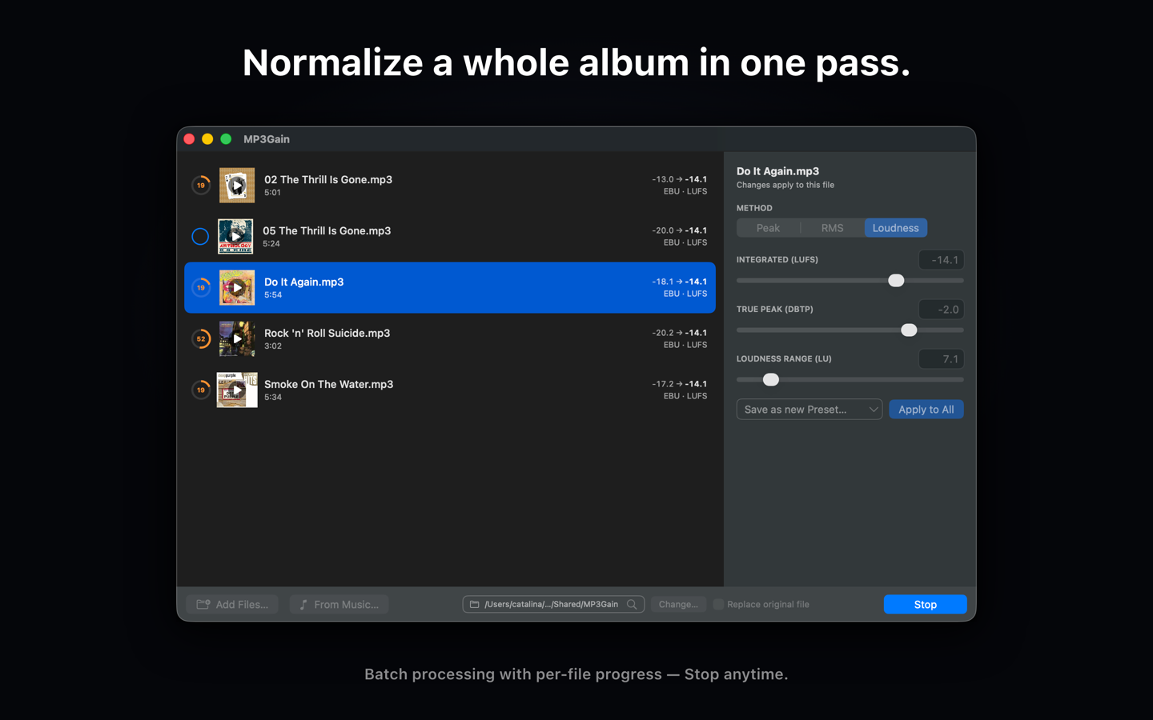Click Add Files button
The height and width of the screenshot is (720, 1153).
click(232, 605)
